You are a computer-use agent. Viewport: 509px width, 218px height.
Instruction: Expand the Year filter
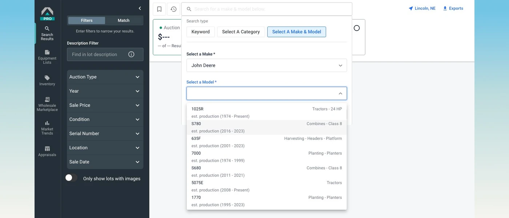105,91
